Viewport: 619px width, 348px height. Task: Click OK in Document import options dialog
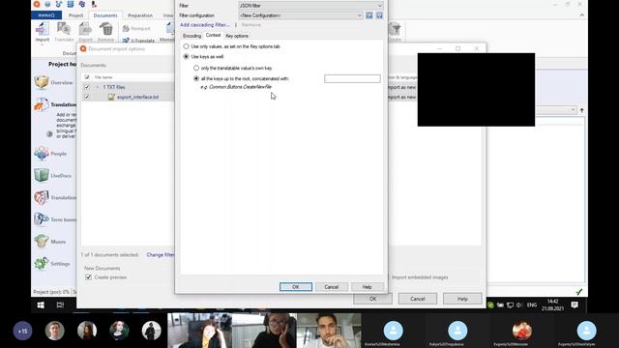coord(372,299)
